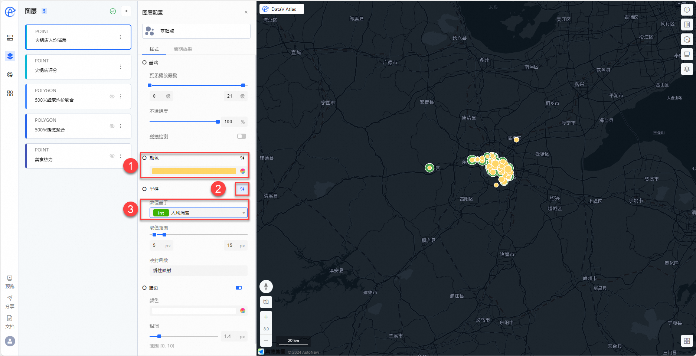Switch to the 样式 tab

point(154,49)
